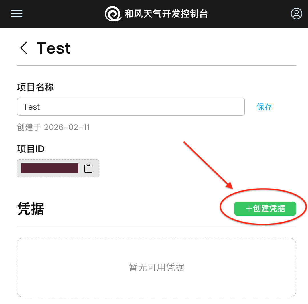Click the 项目名称 field label
The image size is (308, 304).
(35, 87)
